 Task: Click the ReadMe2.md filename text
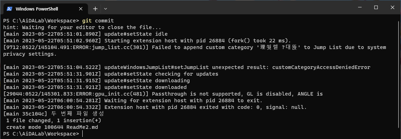click(82, 127)
